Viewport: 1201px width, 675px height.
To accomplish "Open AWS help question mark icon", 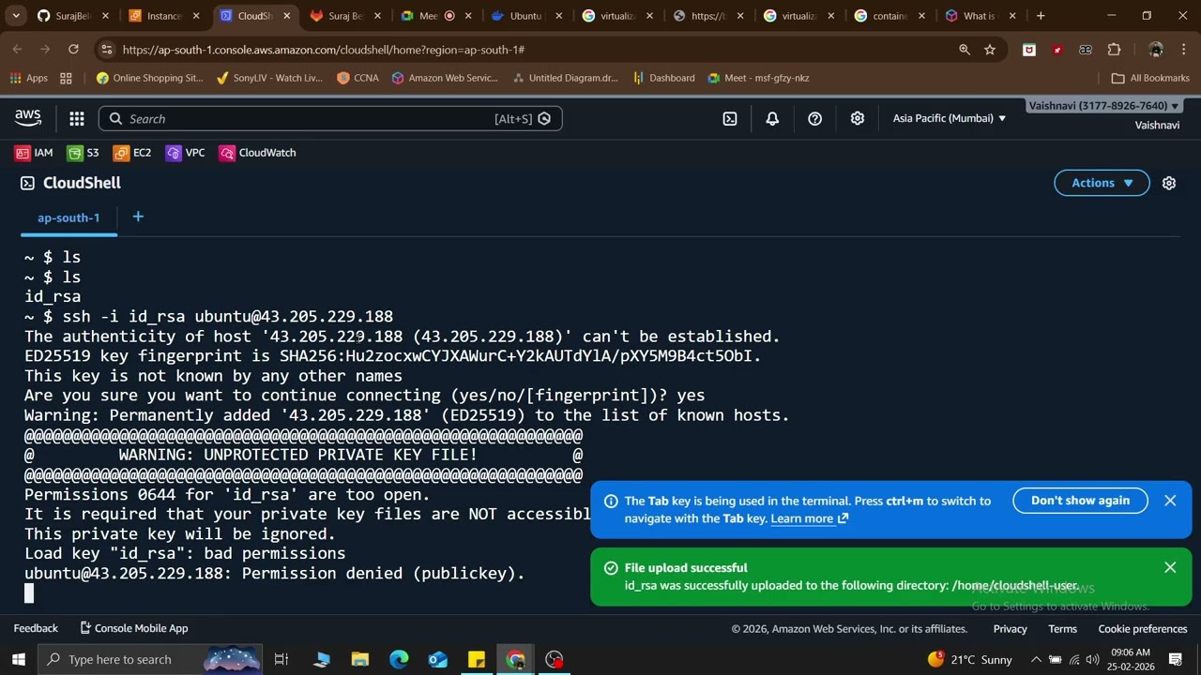I will point(814,119).
